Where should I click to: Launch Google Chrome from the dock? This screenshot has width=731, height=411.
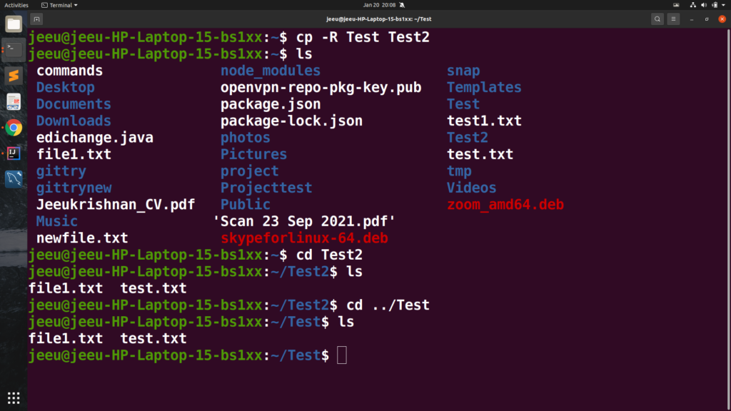coord(14,127)
